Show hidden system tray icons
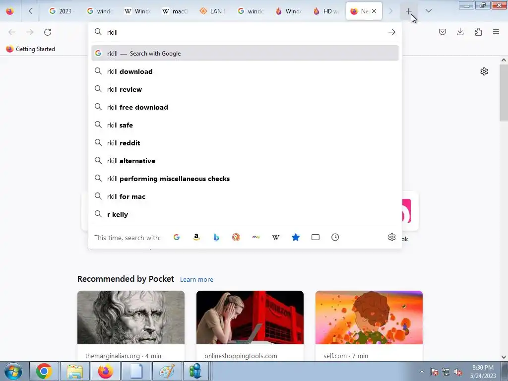 tap(422, 372)
